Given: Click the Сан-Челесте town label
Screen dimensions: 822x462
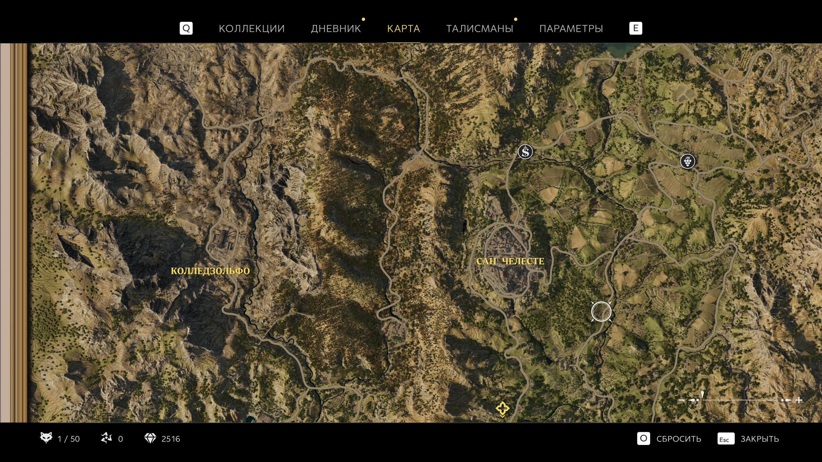Looking at the screenshot, I should point(510,261).
